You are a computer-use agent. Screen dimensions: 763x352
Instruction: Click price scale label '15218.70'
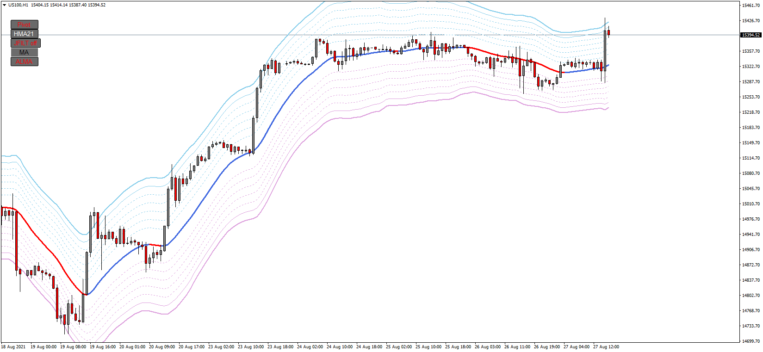[751, 112]
